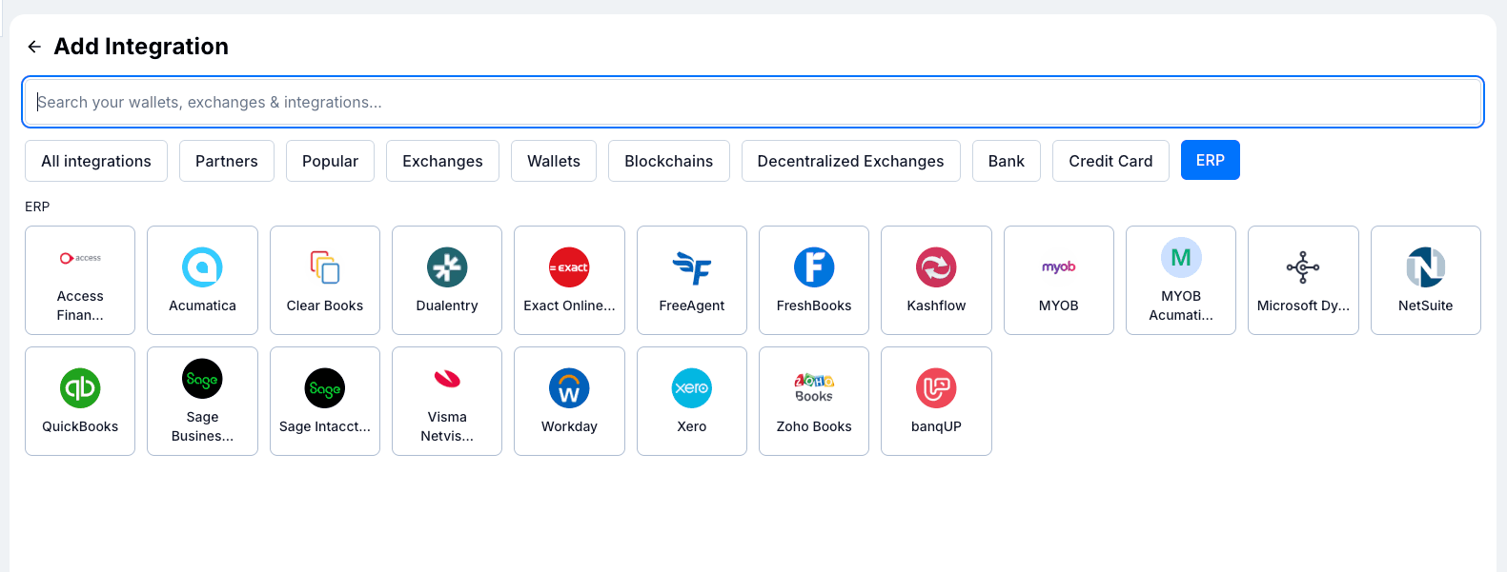1507x572 pixels.
Task: Select the purple myob logo
Action: (1059, 267)
